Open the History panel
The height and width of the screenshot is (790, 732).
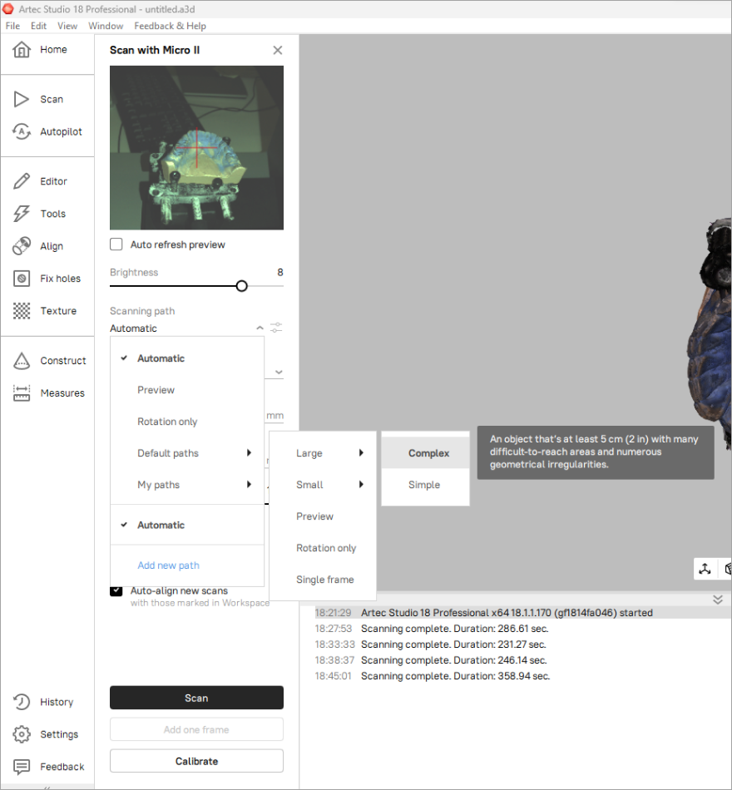(x=43, y=702)
